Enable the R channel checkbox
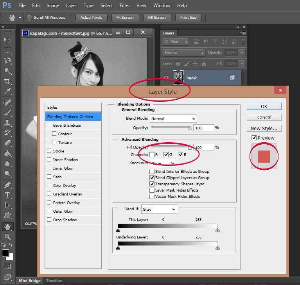Image resolution: width=300 pixels, height=285 pixels. pos(152,154)
